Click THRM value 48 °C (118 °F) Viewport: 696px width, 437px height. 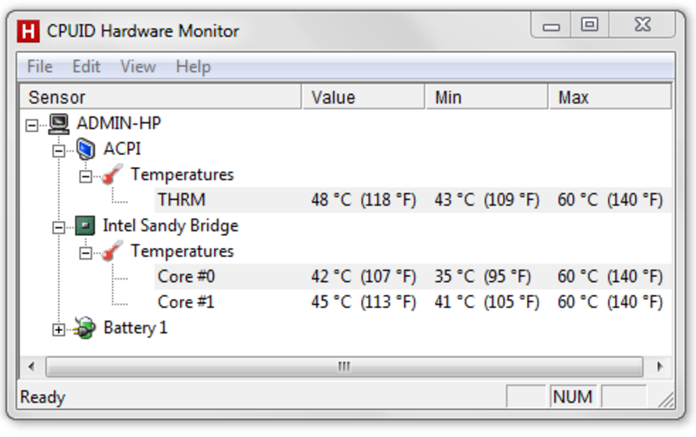click(x=364, y=200)
